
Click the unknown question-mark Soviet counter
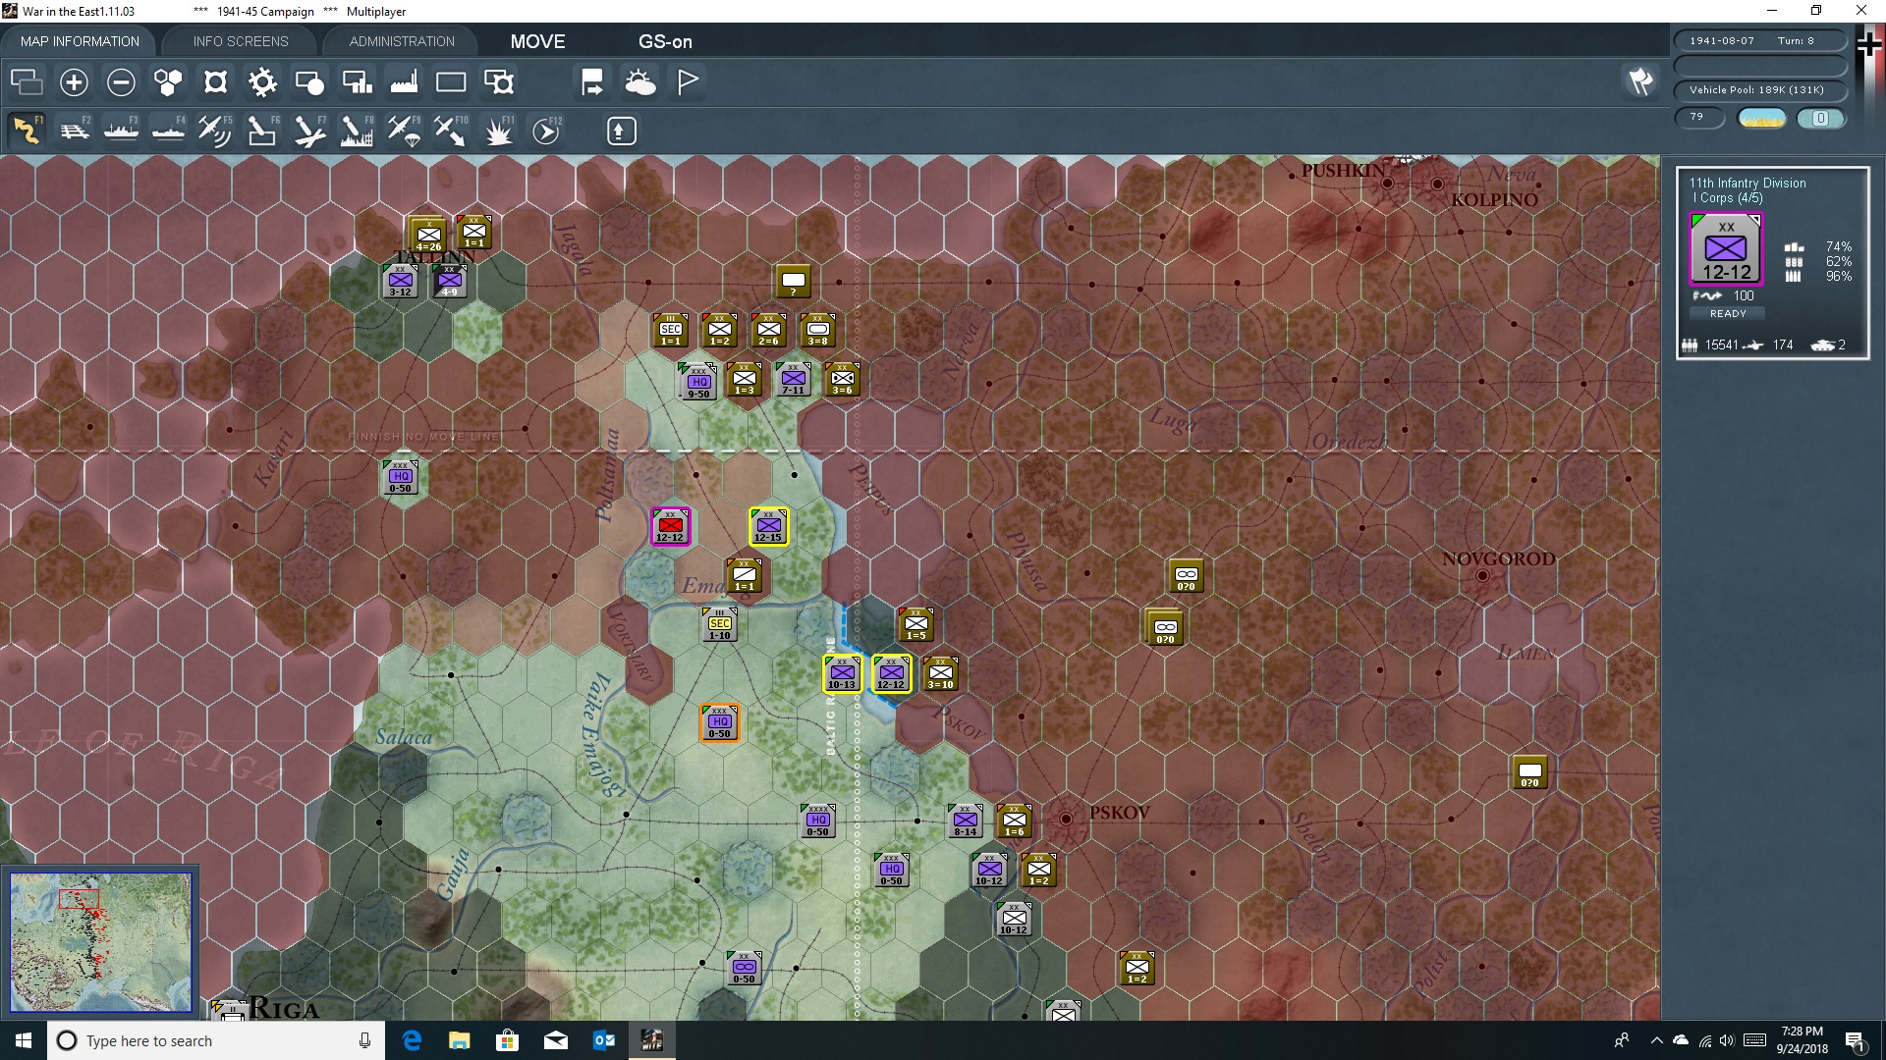tap(793, 282)
